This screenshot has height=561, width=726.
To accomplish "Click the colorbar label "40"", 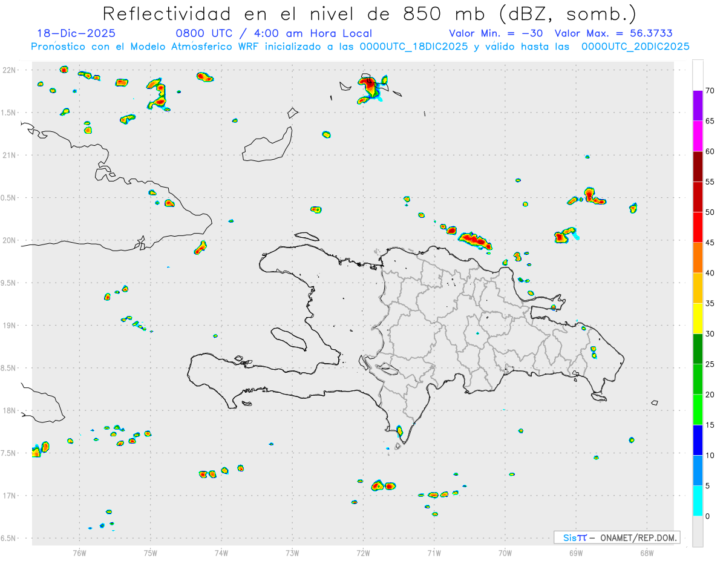I will coord(710,273).
